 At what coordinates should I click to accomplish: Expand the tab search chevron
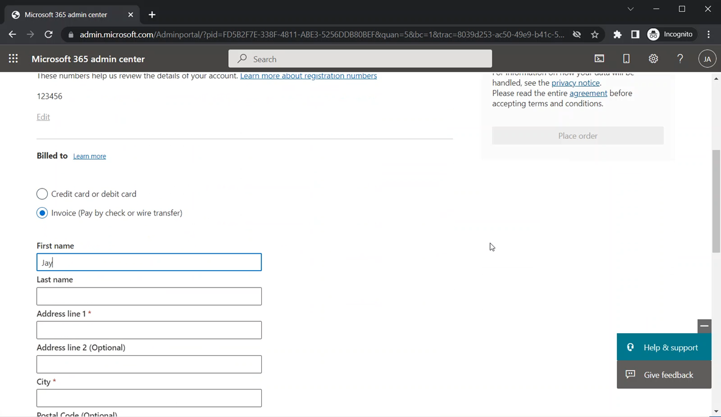[x=630, y=9]
